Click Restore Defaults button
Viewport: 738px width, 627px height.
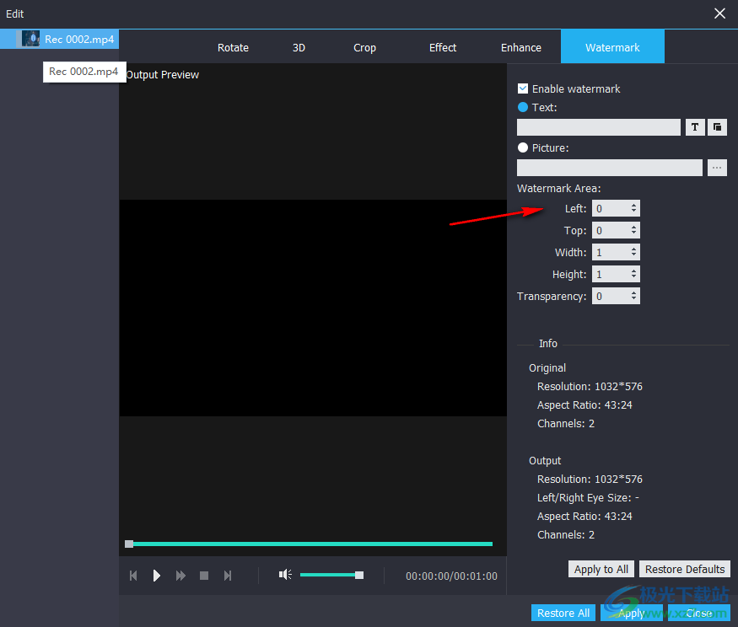(685, 569)
